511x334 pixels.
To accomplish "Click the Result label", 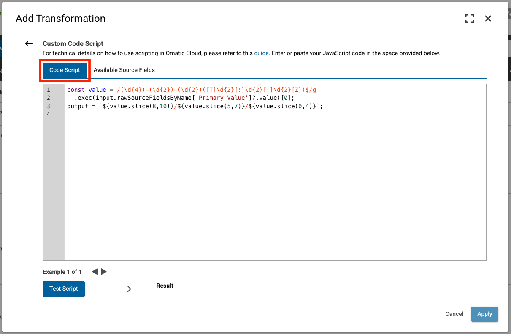I will click(165, 286).
